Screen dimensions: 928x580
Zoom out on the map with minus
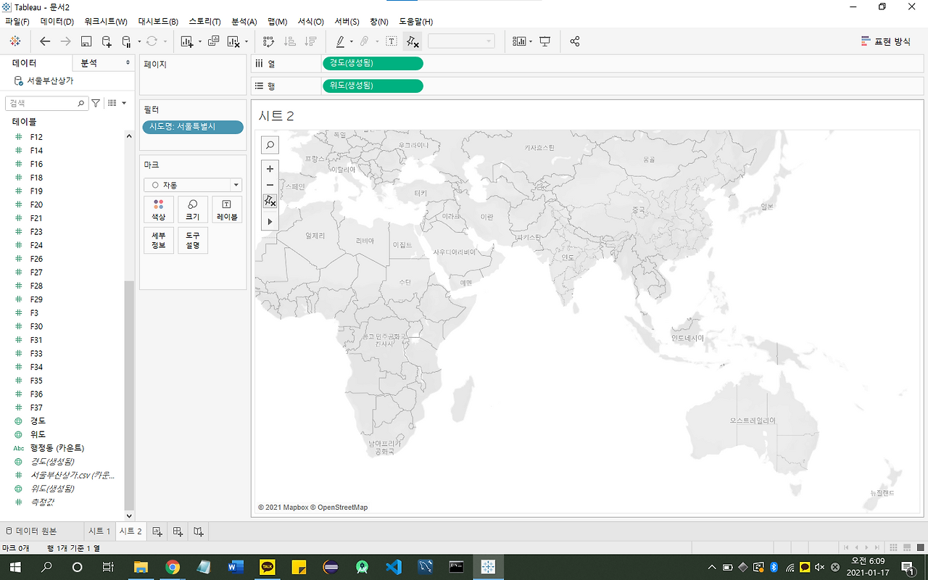(x=270, y=185)
